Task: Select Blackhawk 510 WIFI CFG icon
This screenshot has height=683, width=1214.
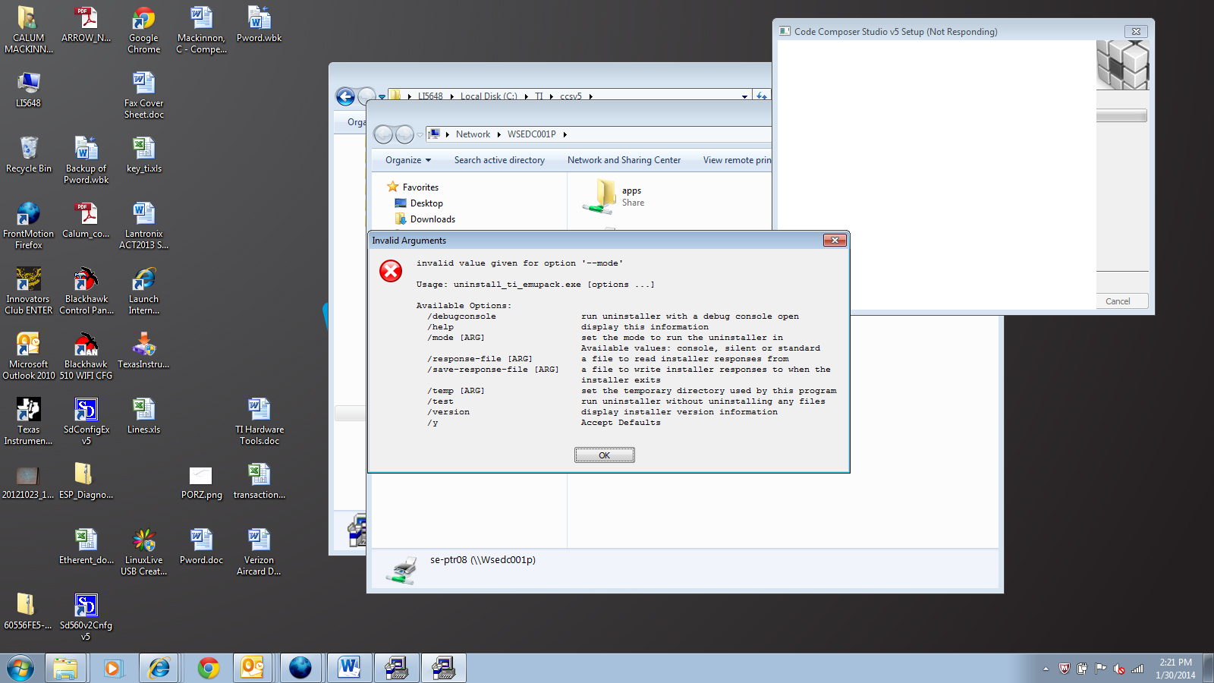Action: 86,356
